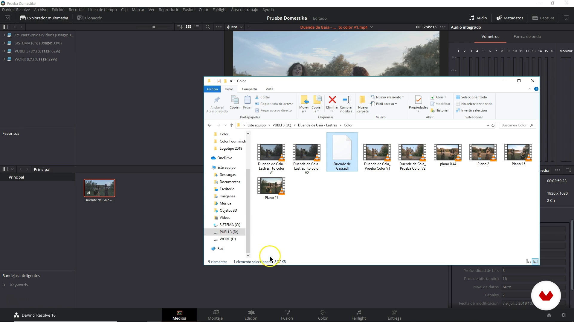Viewport: 574px width, 322px height.
Task: Open the Clonación tool
Action: [90, 18]
